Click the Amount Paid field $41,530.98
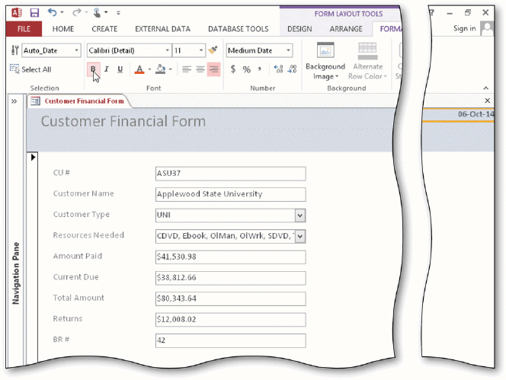The width and height of the screenshot is (506, 380). (230, 257)
